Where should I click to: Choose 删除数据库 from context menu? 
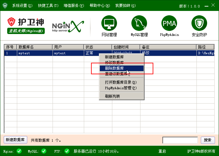tap(114, 68)
